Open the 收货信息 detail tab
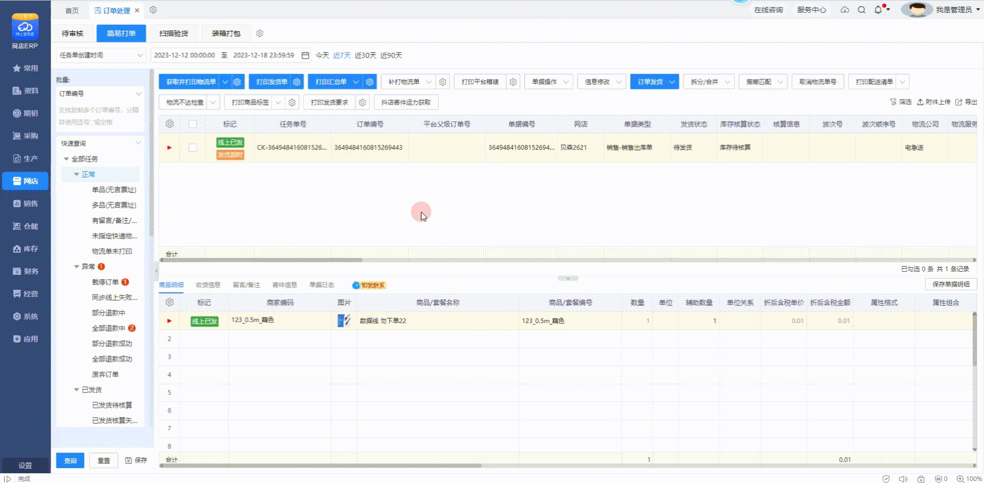The height and width of the screenshot is (483, 984). coord(208,285)
